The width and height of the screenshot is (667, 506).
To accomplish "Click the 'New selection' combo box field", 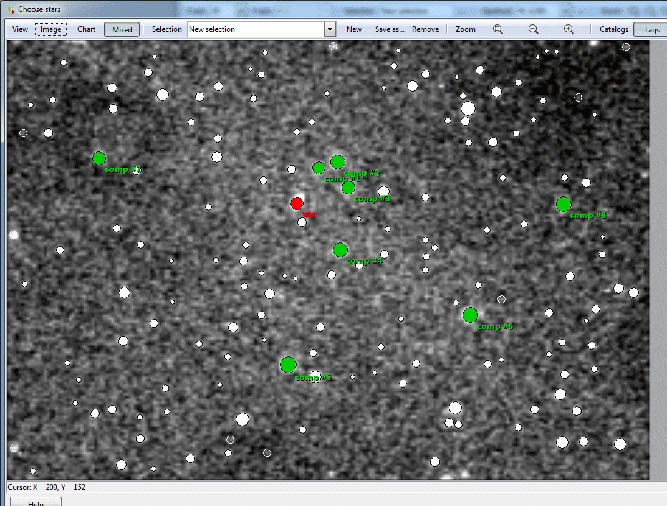I will point(256,29).
